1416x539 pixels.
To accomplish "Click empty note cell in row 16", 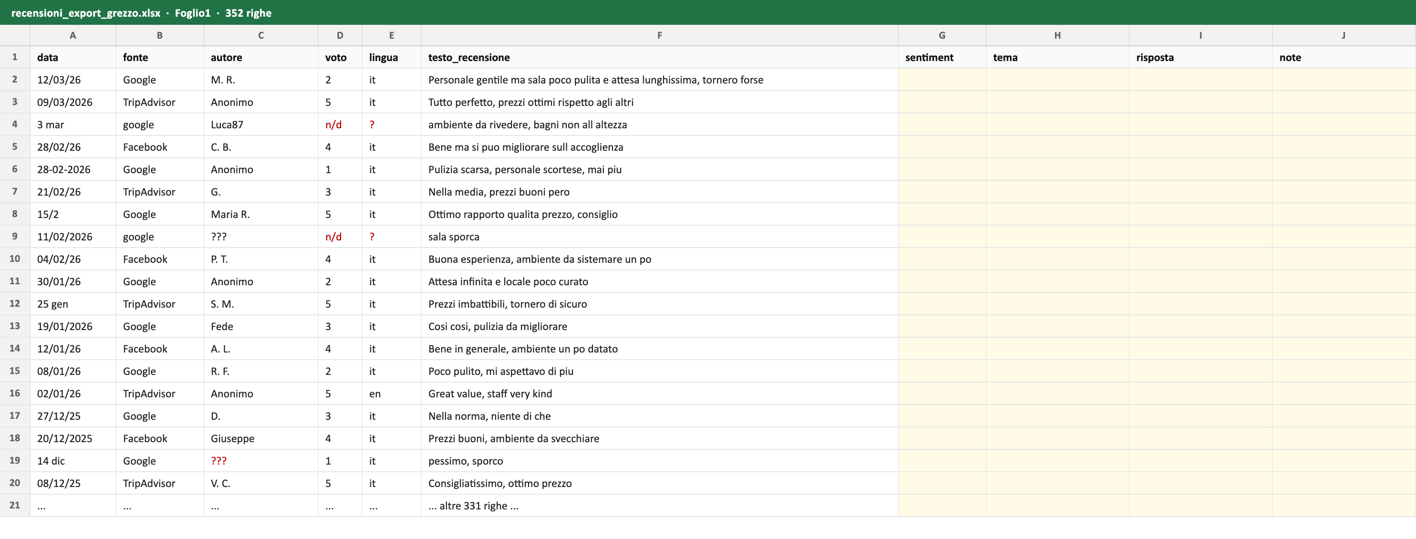I will pos(1344,394).
